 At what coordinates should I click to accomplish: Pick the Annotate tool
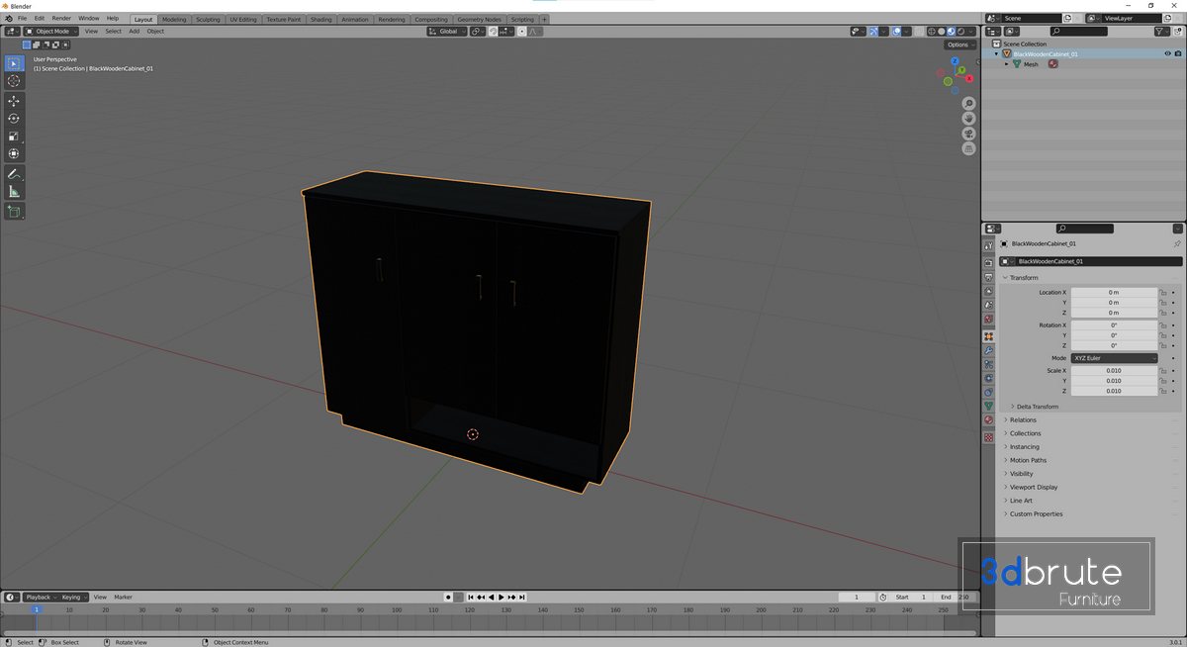pyautogui.click(x=14, y=174)
